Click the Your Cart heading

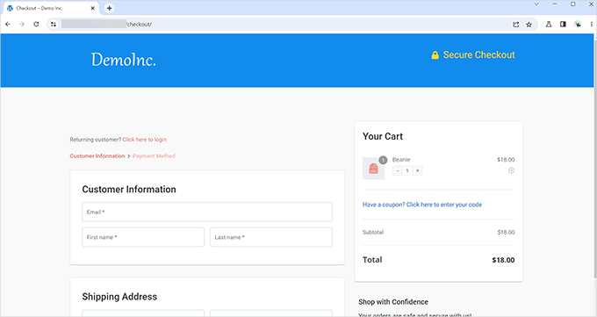coord(383,136)
